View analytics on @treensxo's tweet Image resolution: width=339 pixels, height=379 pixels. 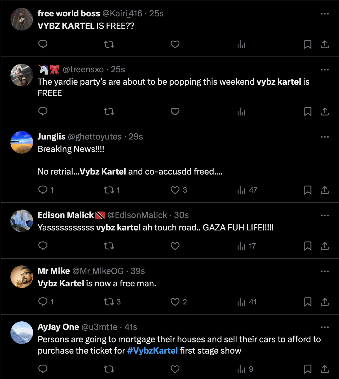tap(241, 112)
